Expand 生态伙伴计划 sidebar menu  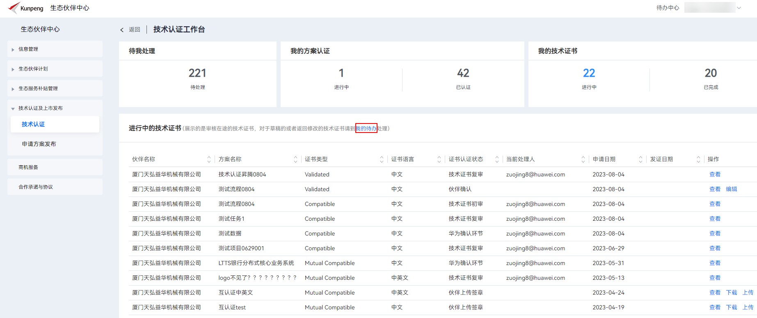pyautogui.click(x=55, y=69)
